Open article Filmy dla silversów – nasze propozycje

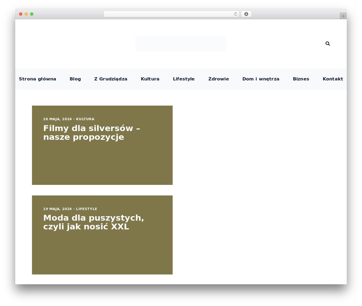pos(92,133)
